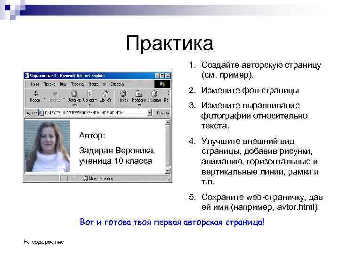Click the 'ученица 10 класса' text
The height and width of the screenshot is (254, 339).
pos(115,161)
